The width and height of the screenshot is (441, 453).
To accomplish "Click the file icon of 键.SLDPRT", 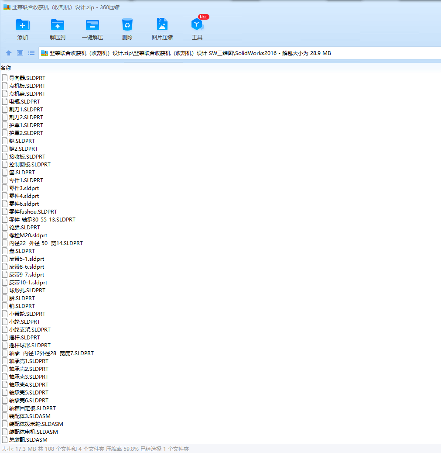I will [5, 141].
